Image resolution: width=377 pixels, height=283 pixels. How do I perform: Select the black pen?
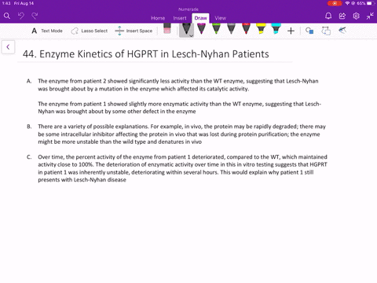(185, 29)
